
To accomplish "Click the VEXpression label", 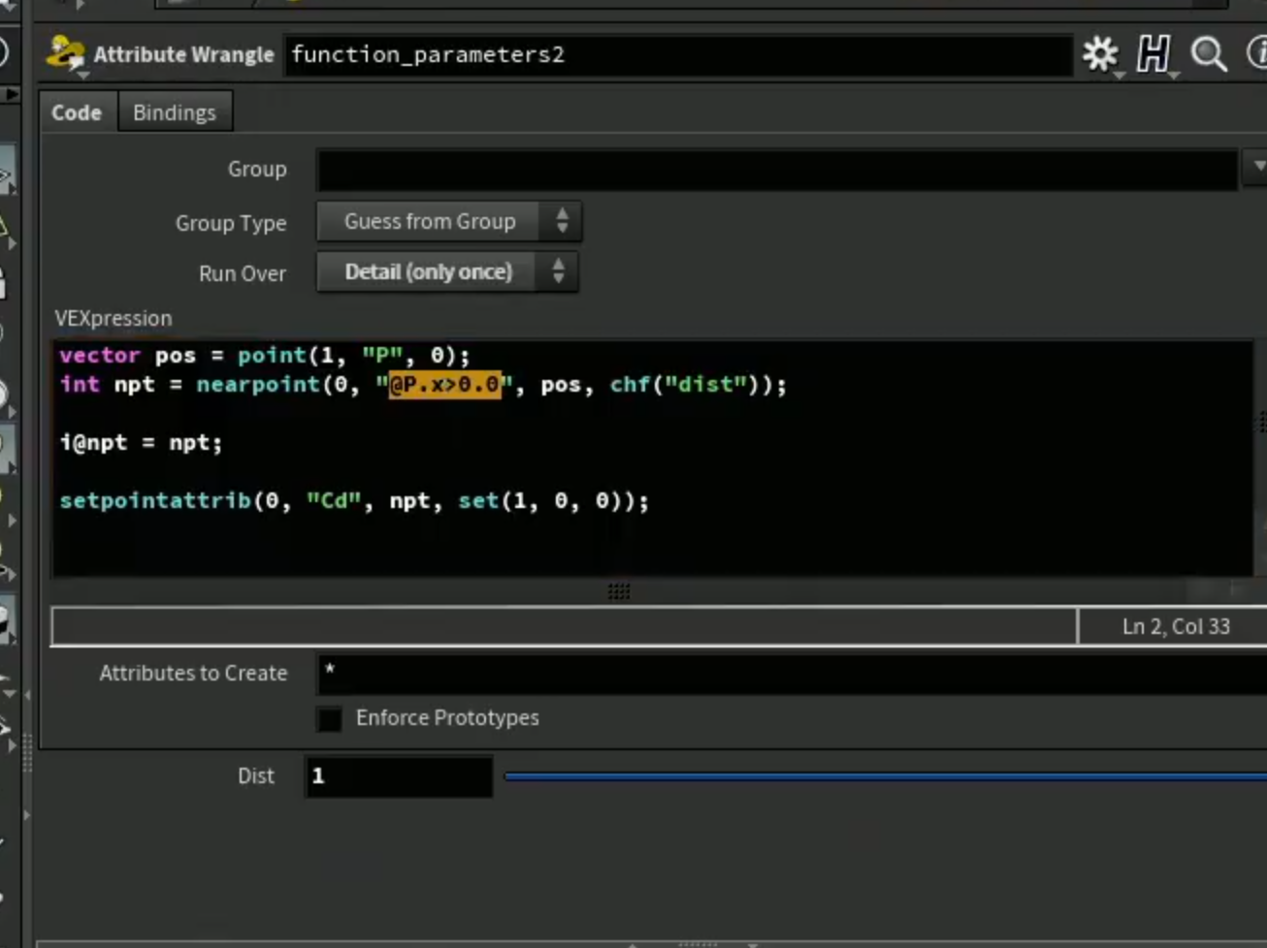I will coord(114,319).
